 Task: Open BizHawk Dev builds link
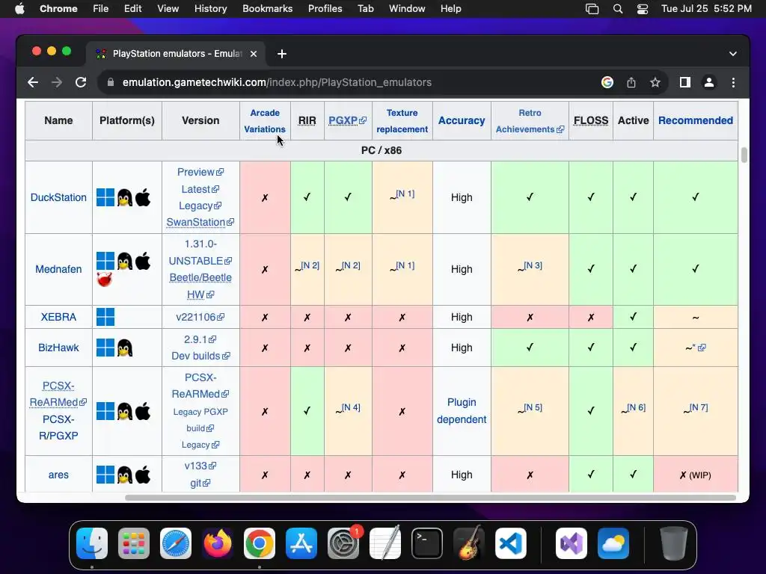(x=200, y=356)
